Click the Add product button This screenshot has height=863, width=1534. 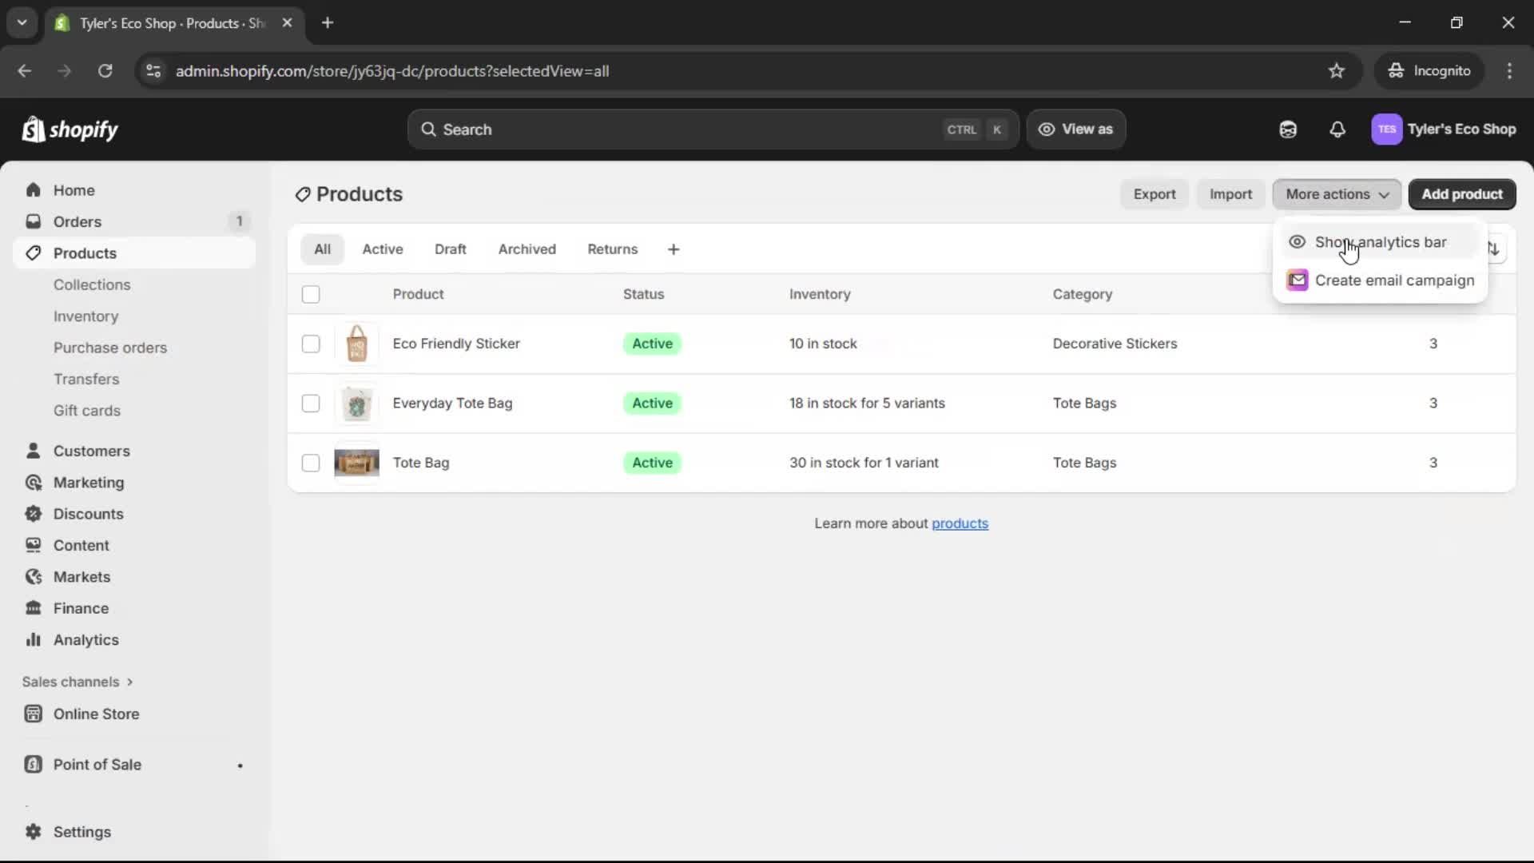(1461, 194)
